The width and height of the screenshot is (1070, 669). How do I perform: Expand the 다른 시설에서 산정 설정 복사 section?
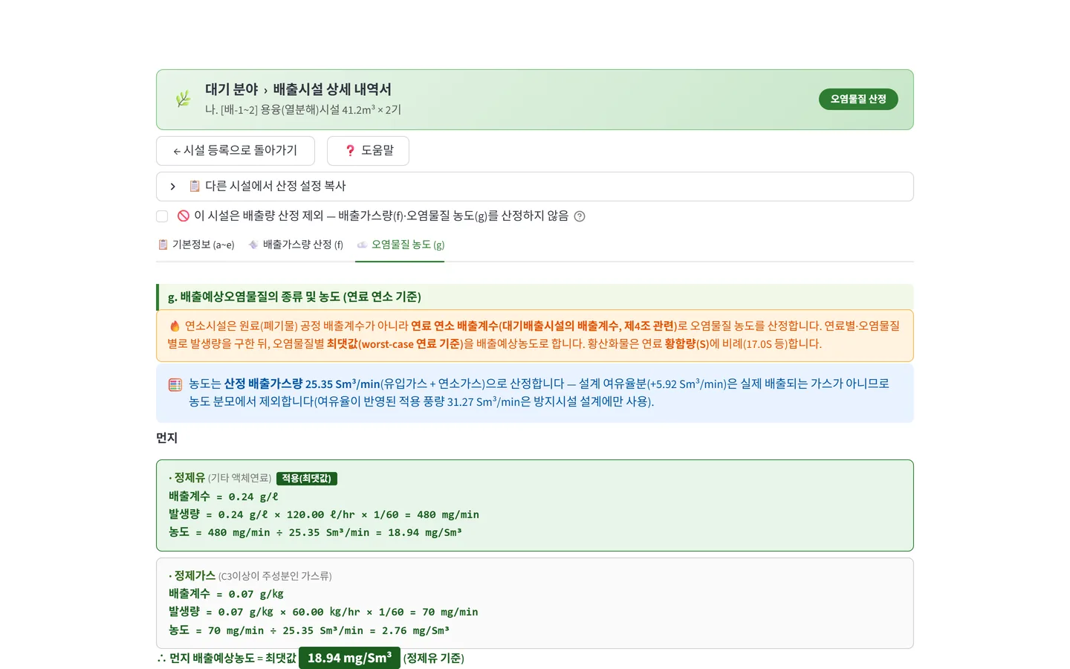click(535, 187)
